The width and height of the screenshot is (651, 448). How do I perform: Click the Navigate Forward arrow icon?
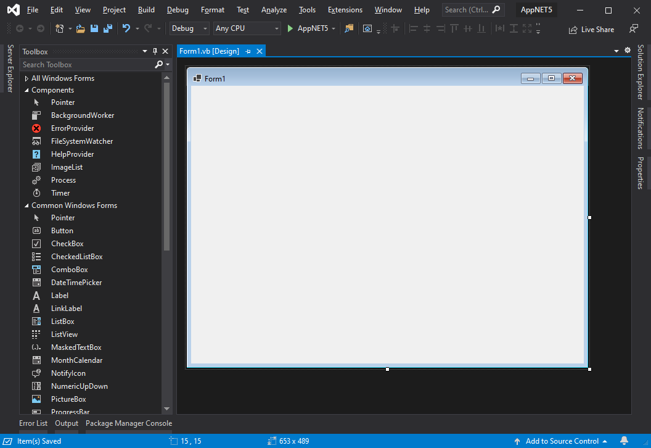pyautogui.click(x=40, y=28)
